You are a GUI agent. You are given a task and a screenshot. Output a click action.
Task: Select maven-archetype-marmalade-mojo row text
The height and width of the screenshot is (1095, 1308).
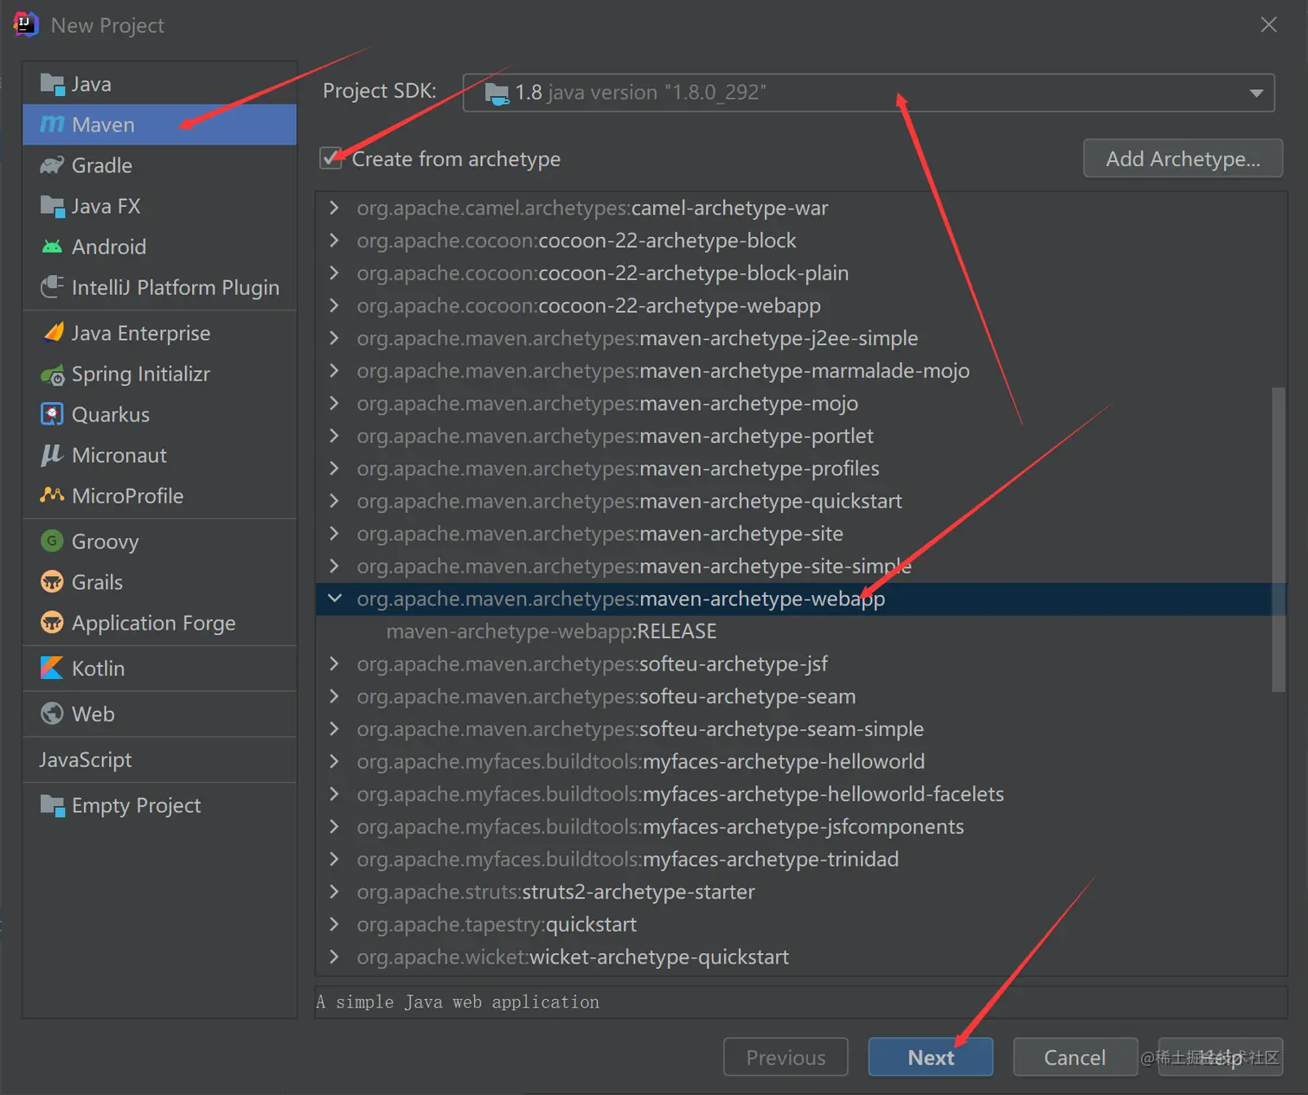663,371
